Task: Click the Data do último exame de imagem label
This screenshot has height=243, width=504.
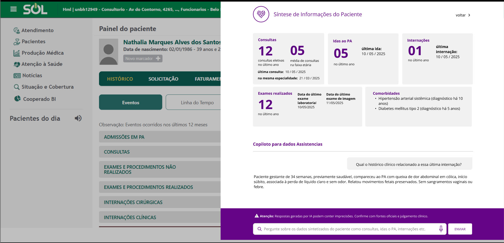Action: 341,96
